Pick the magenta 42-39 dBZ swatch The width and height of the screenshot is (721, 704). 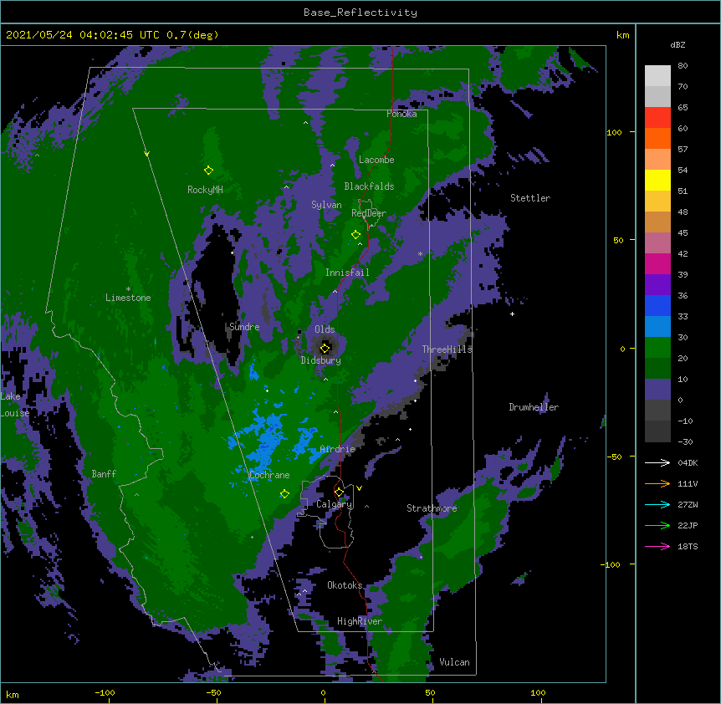[x=657, y=263]
